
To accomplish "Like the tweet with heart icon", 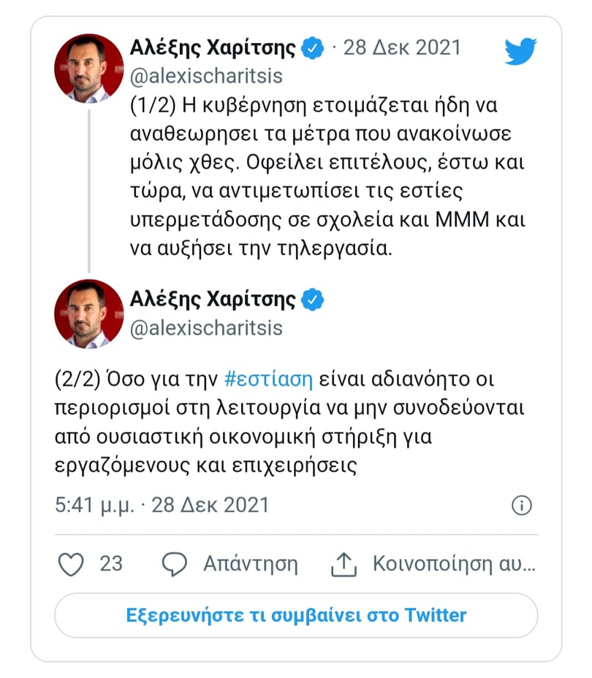I will coord(71,564).
